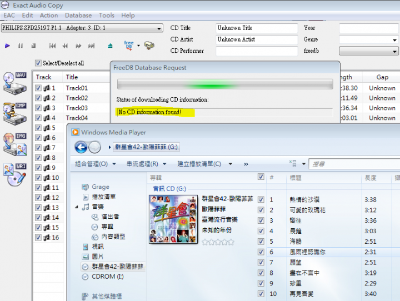Uncheck EAC track 1 checkbox
This screenshot has height=301, width=400.
point(38,88)
